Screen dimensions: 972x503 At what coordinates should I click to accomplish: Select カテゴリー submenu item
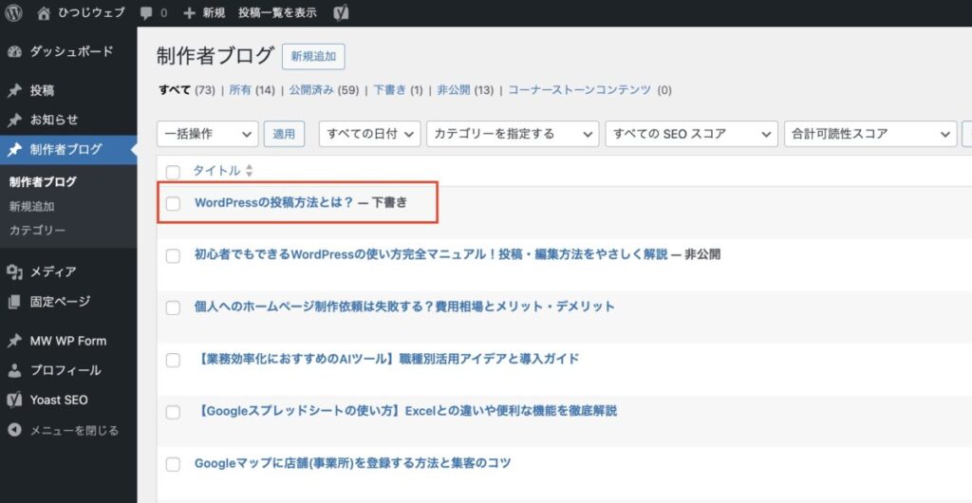click(x=37, y=231)
